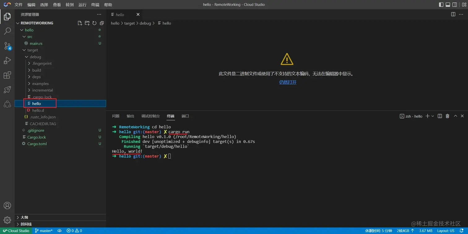Open Source Control view with 4 badge
Screen dimensions: 468x234
click(7, 46)
